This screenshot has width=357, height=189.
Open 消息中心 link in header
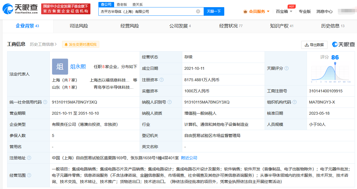coord(324,11)
